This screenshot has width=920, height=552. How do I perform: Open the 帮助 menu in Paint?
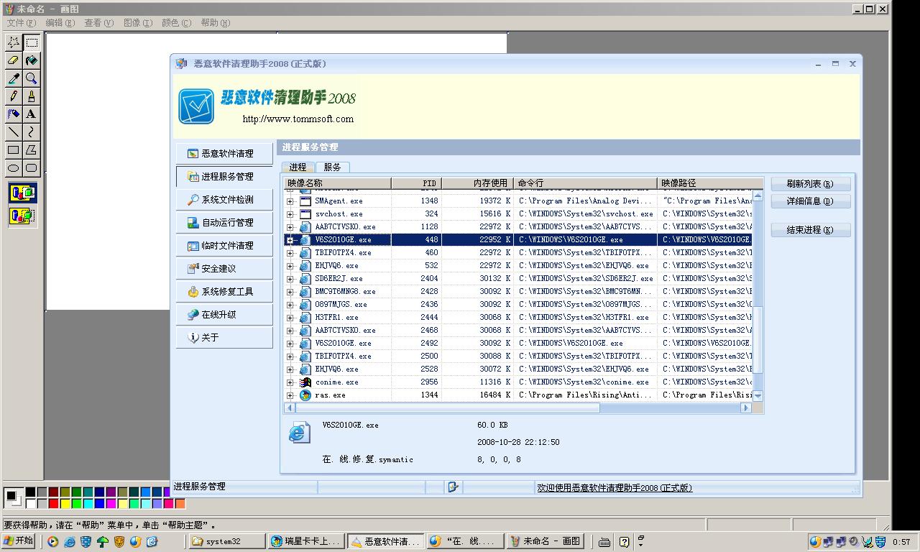[x=215, y=23]
